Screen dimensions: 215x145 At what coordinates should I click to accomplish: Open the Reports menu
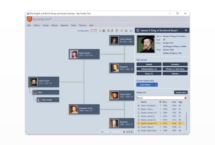pyautogui.click(x=64, y=25)
